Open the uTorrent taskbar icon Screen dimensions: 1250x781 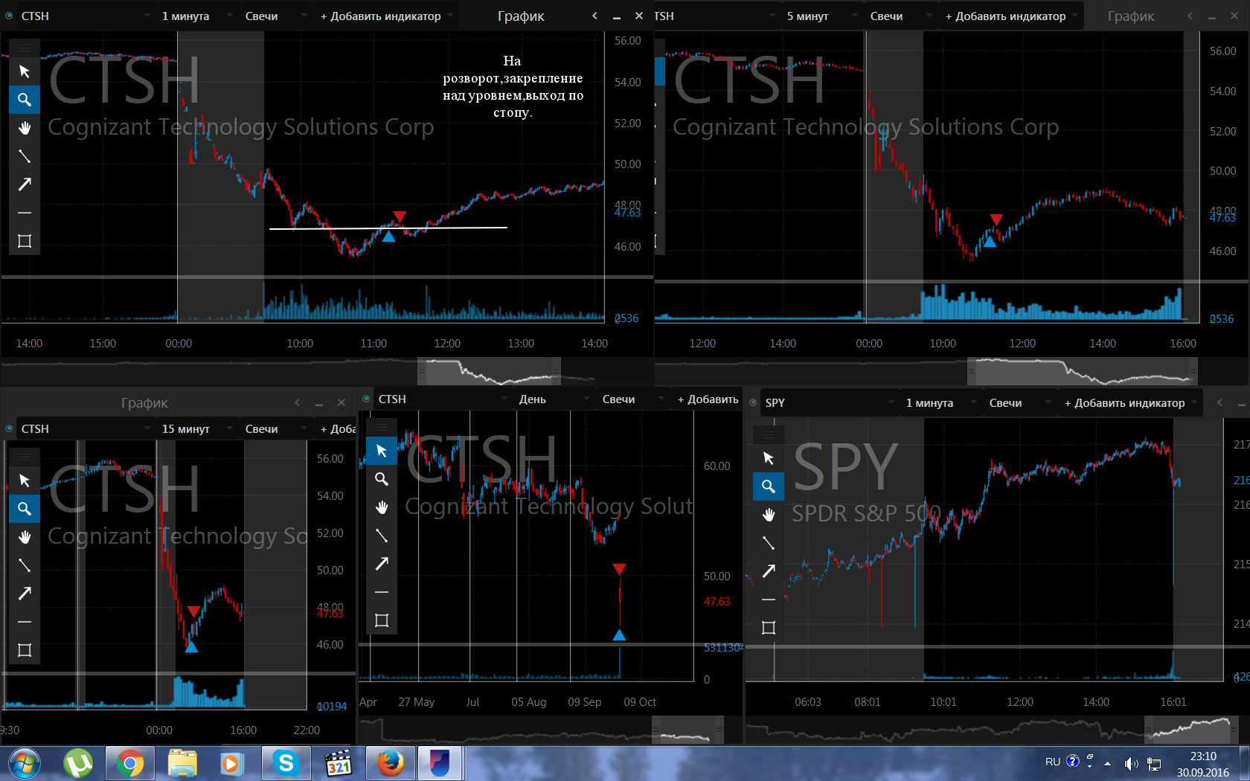77,763
